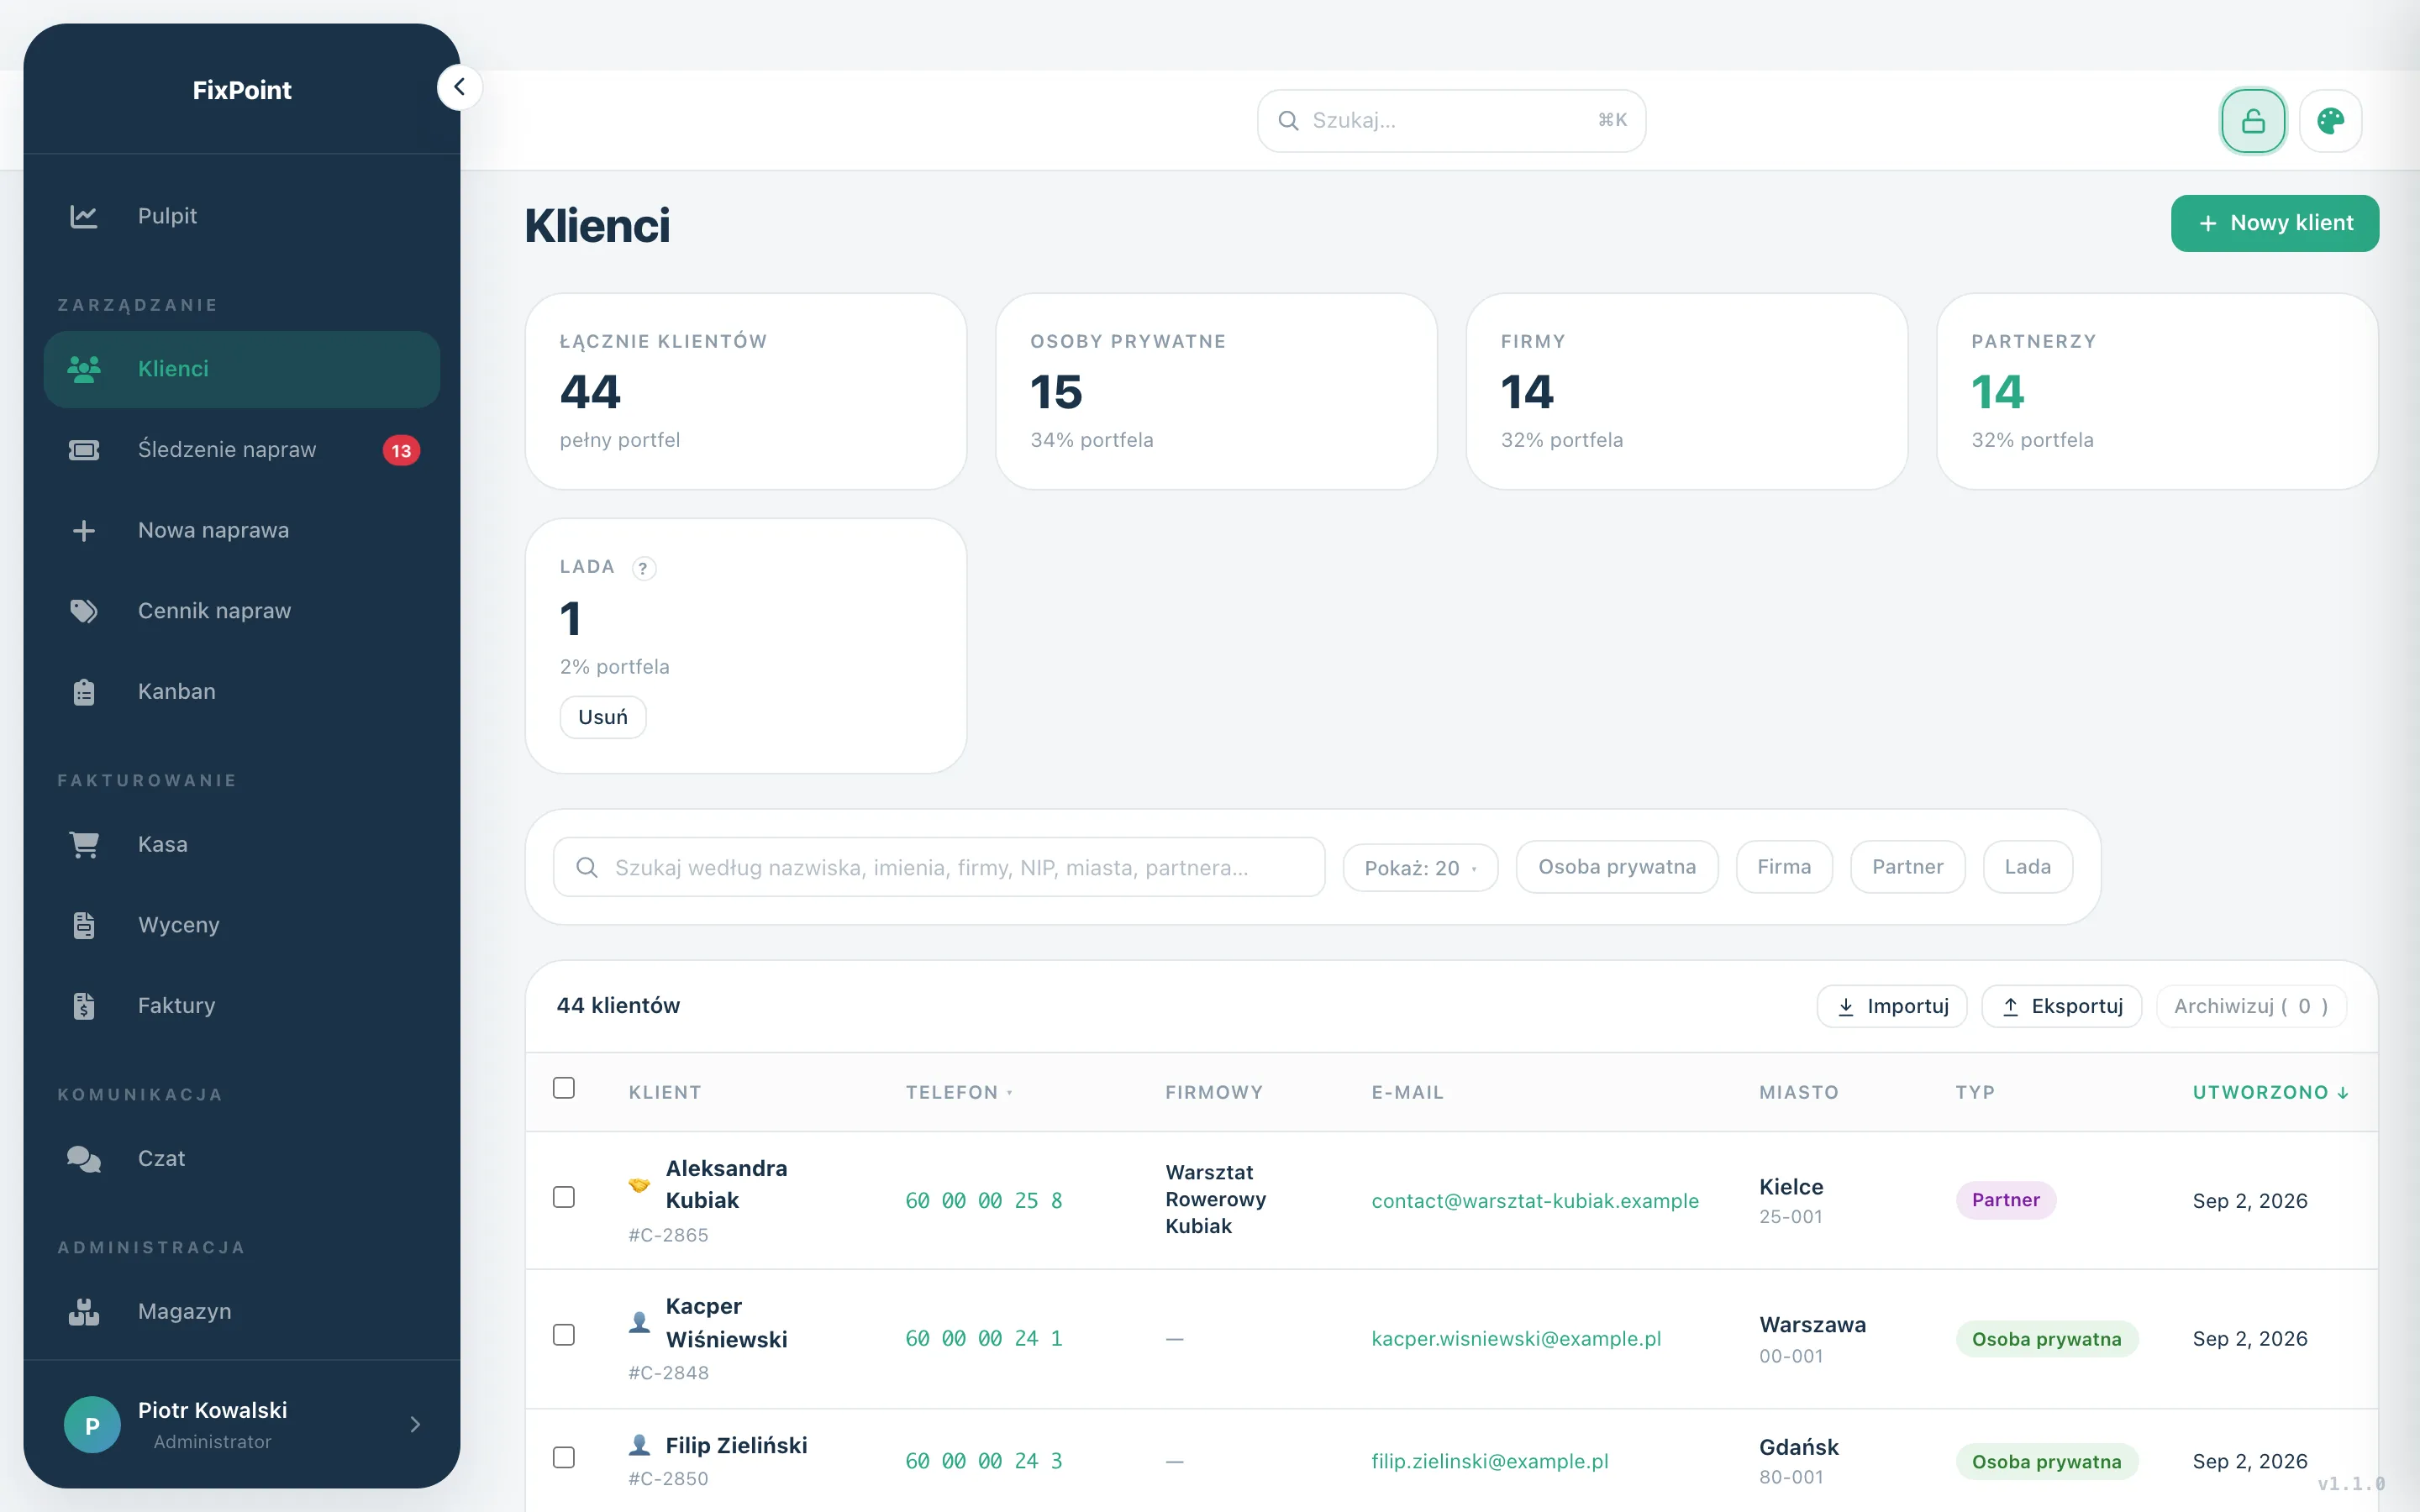The image size is (2420, 1512).
Task: Sort the table by the Utworzono column
Action: click(2270, 1093)
